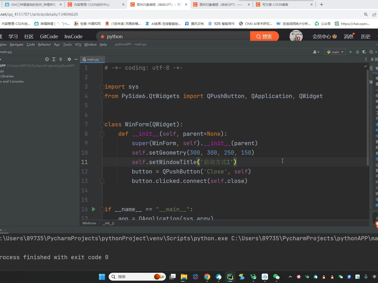Open user avatar on CSDN header
This screenshot has width=378, height=283.
click(x=296, y=36)
